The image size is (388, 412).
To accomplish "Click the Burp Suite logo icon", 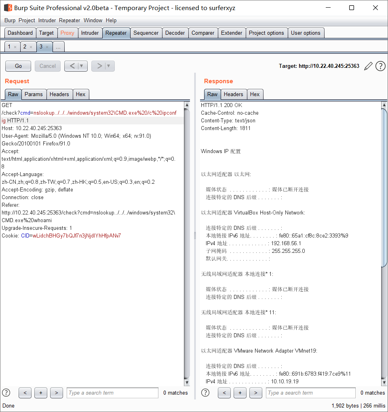I will tap(8, 8).
